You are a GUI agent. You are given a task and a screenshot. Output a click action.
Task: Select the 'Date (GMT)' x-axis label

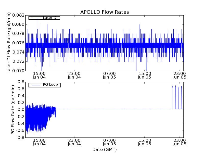(x=105, y=149)
